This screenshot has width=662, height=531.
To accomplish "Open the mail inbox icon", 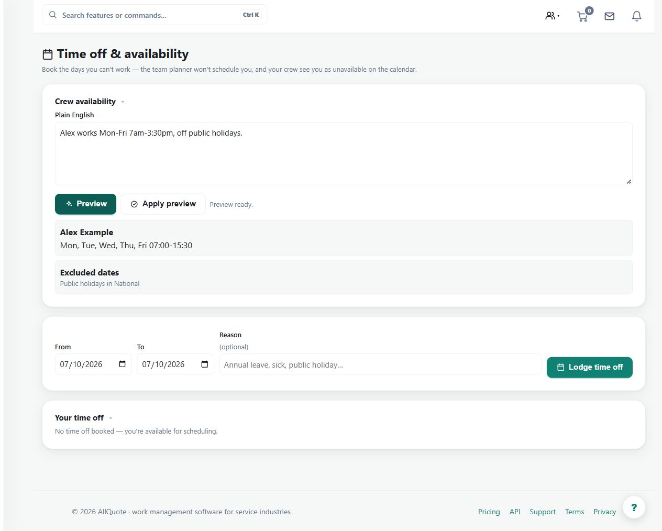I will (x=610, y=16).
